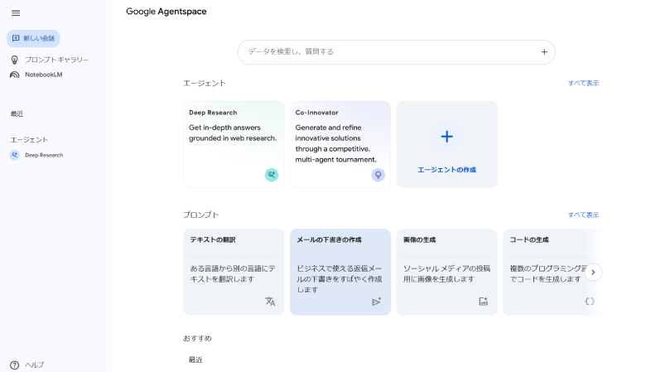Click the エージェントの作成 create agent card

tap(446, 144)
